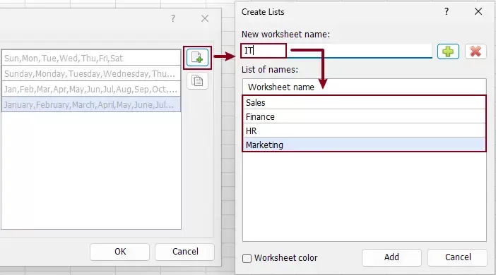Select the Jan,Feb,Mar list entry

[x=91, y=89]
